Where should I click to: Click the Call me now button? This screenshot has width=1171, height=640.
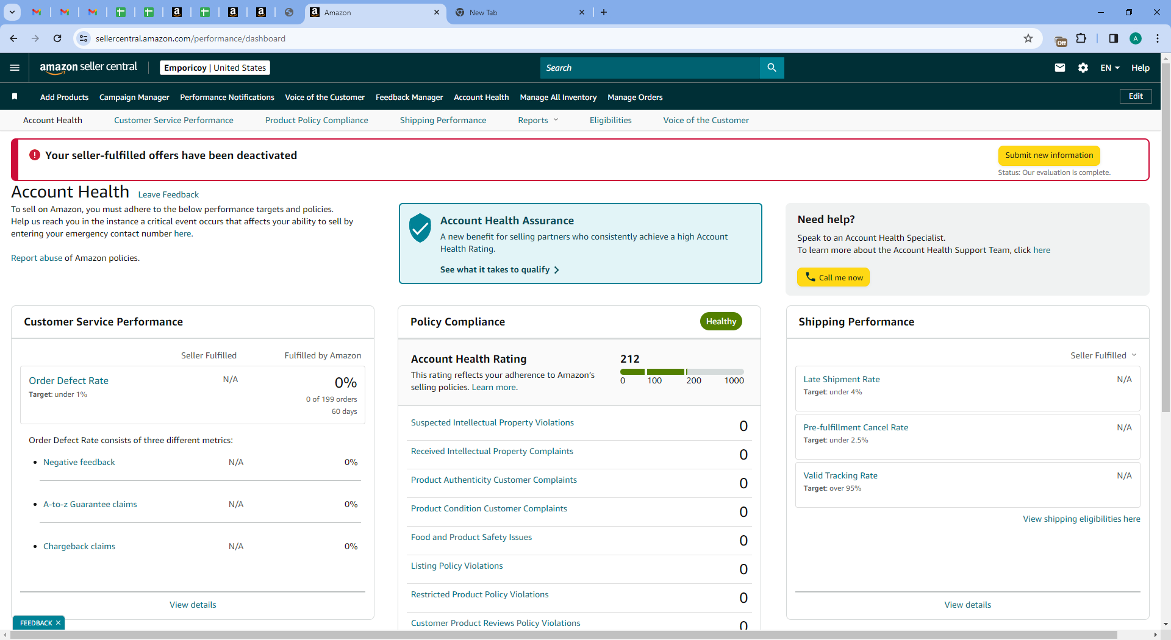pos(833,277)
